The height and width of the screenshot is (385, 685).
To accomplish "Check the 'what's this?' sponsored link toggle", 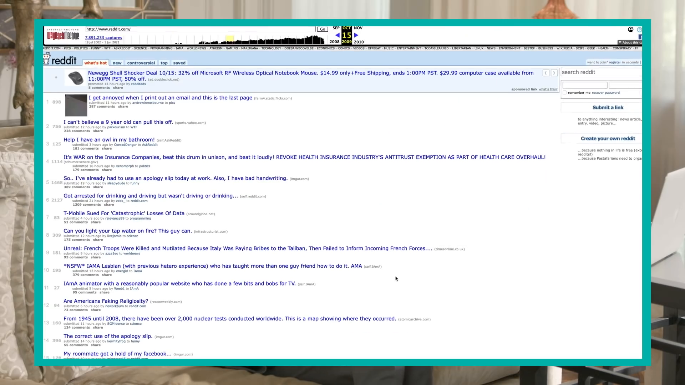I will (548, 89).
